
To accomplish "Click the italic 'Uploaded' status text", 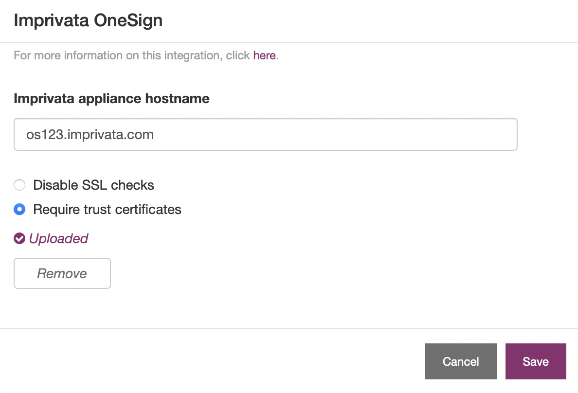I will (x=58, y=238).
